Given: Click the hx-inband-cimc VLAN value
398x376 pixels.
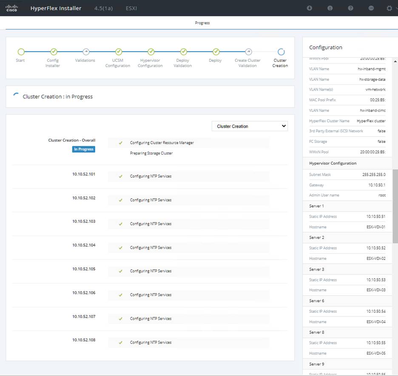Looking at the screenshot, I should [x=372, y=111].
